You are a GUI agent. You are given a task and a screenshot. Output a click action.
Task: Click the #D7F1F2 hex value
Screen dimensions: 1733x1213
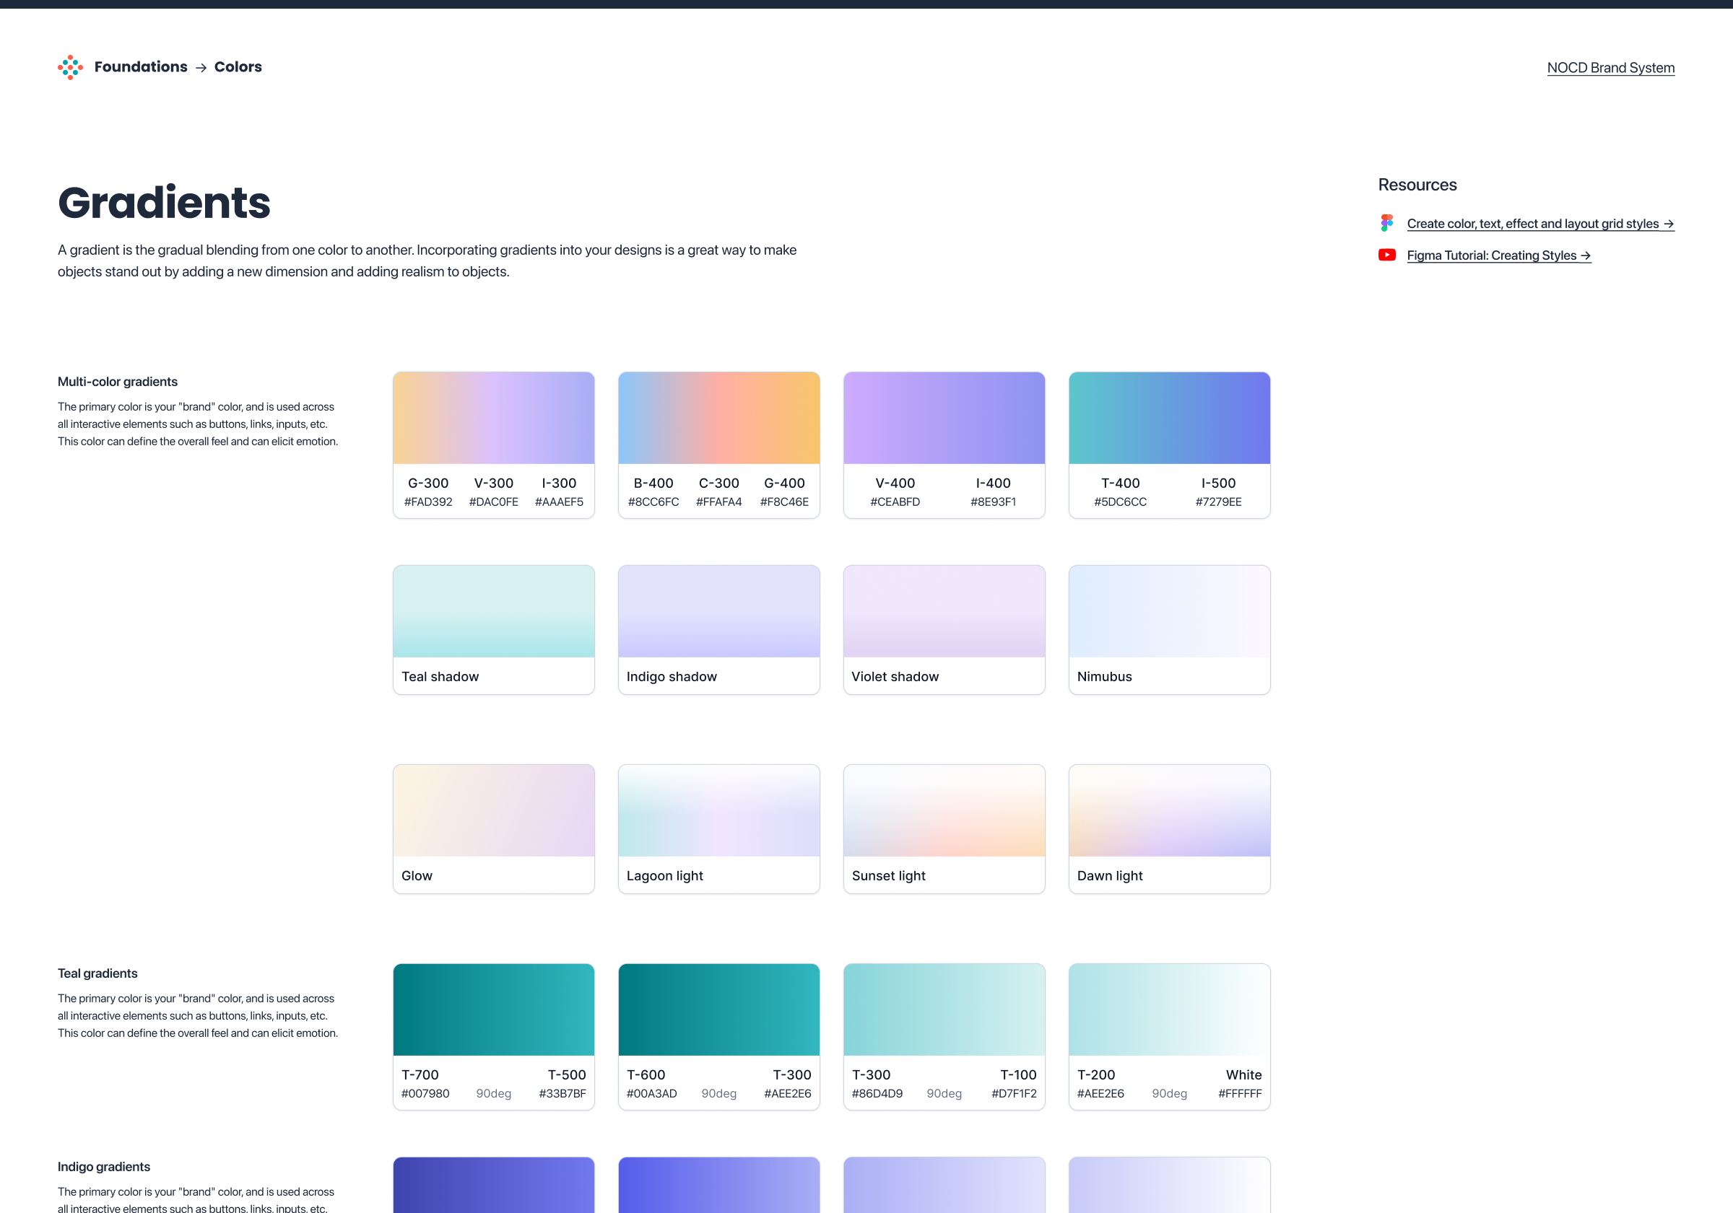(x=1014, y=1093)
